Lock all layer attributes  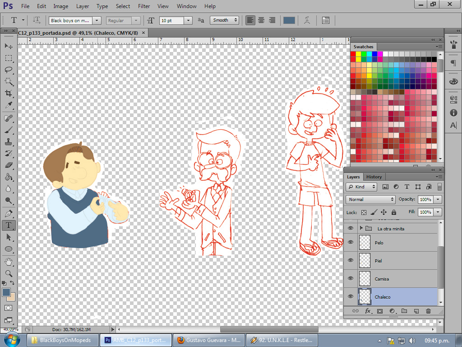(x=393, y=212)
